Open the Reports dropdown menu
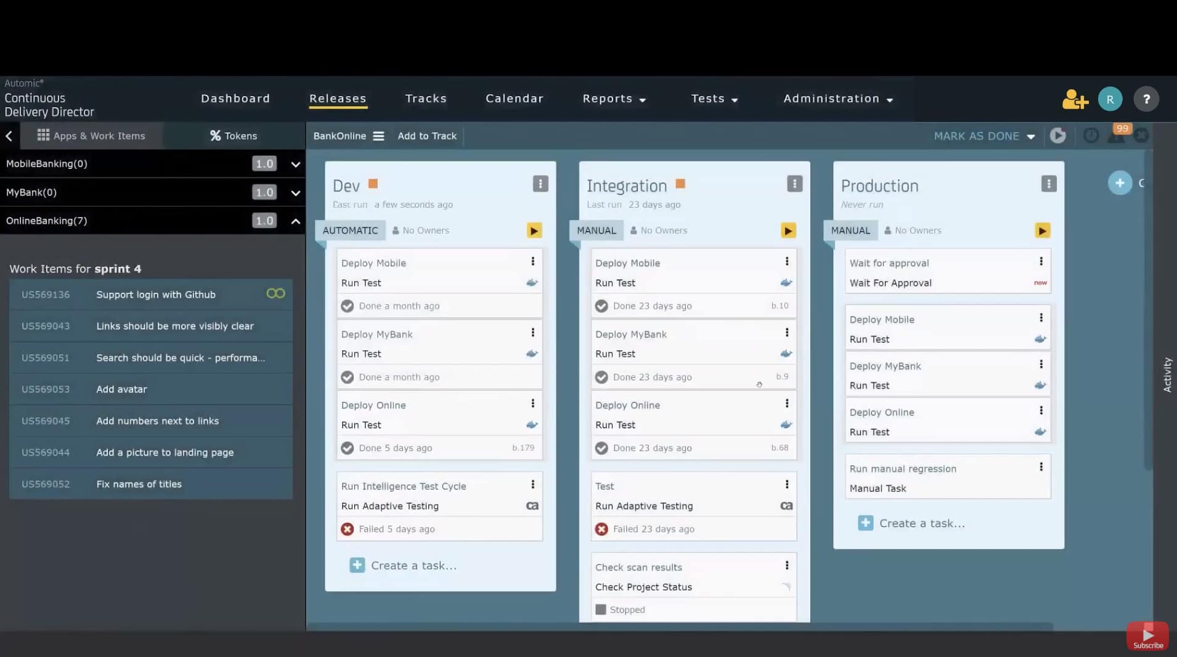Screen dimensions: 1177x657 pyautogui.click(x=614, y=99)
